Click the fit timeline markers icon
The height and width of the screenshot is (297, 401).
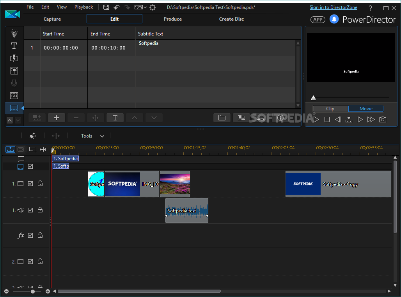[x=43, y=149]
